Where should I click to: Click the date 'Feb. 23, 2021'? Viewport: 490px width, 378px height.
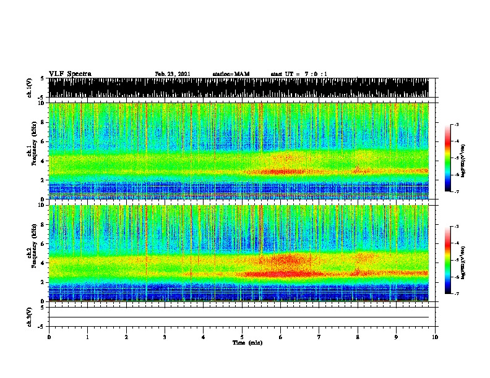click(173, 74)
